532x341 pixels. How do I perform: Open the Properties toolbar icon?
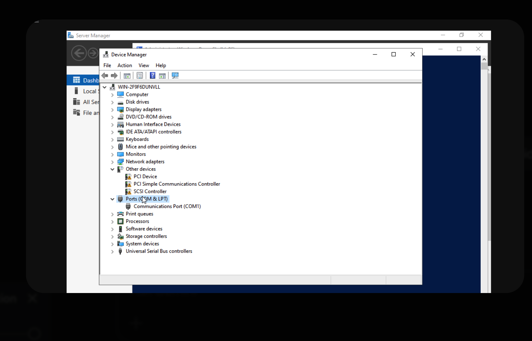[x=140, y=76]
